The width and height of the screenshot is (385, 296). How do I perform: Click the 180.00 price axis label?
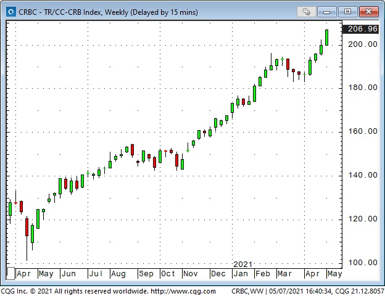point(362,88)
